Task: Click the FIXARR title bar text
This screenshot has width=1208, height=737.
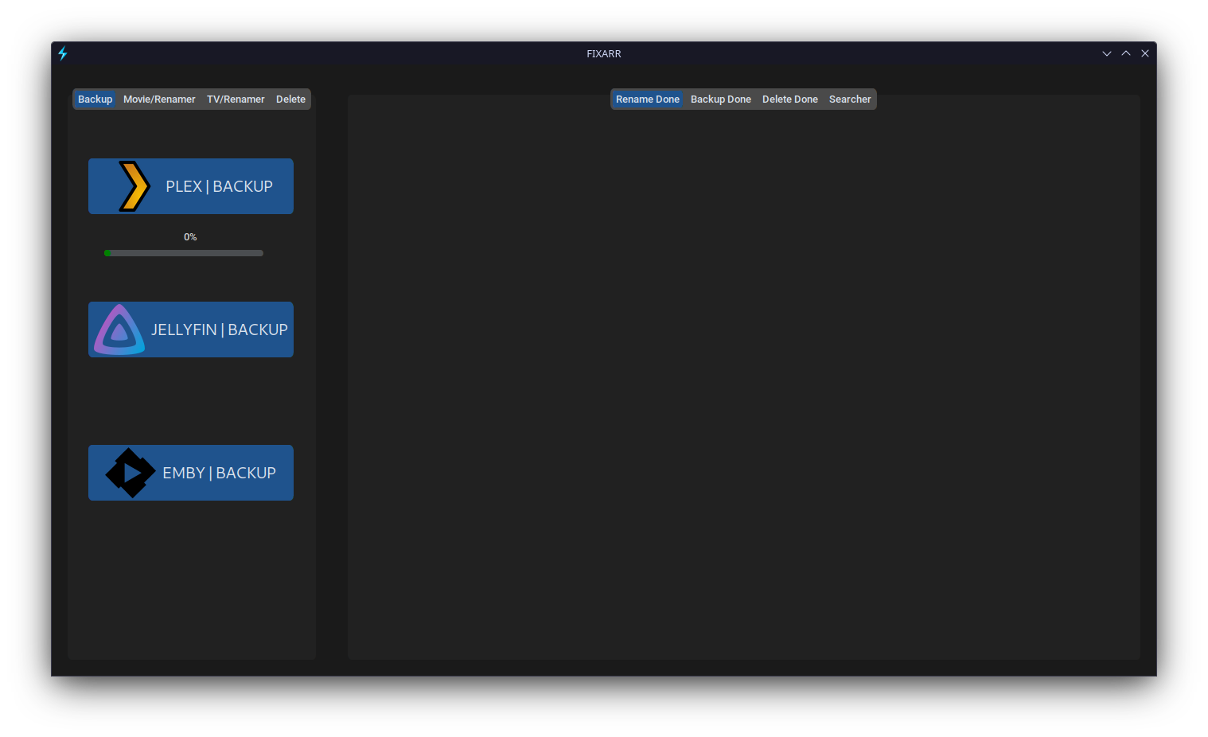Action: tap(604, 54)
